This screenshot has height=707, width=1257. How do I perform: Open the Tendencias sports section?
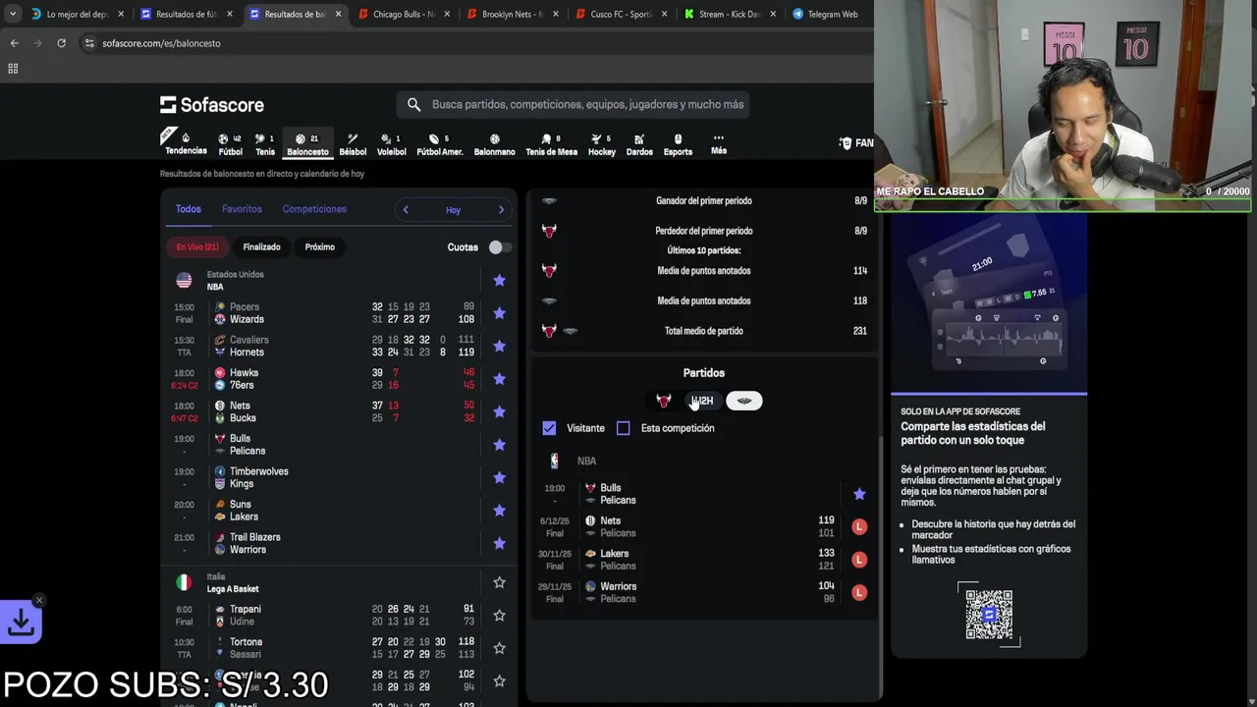pos(186,142)
